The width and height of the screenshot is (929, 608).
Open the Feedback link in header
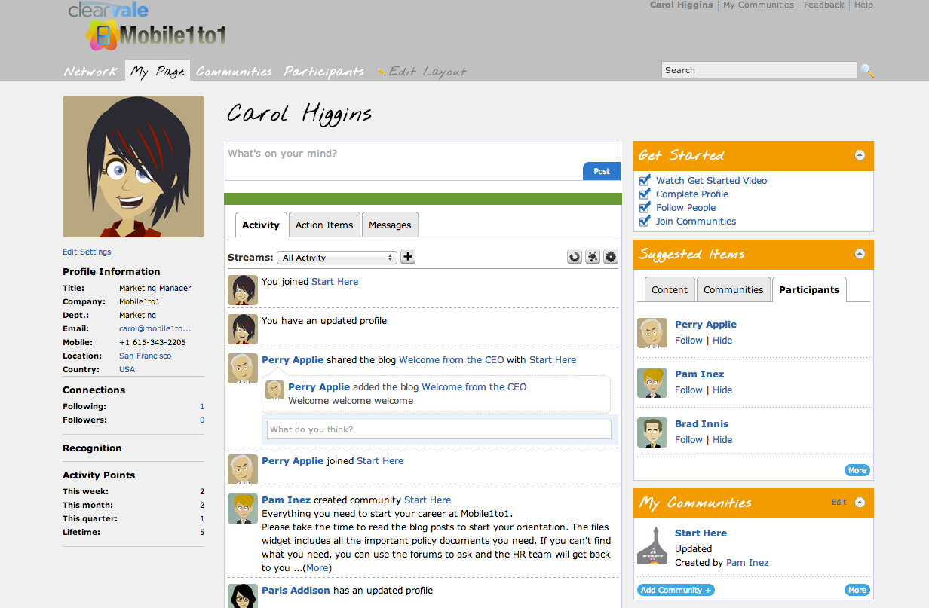(x=824, y=5)
